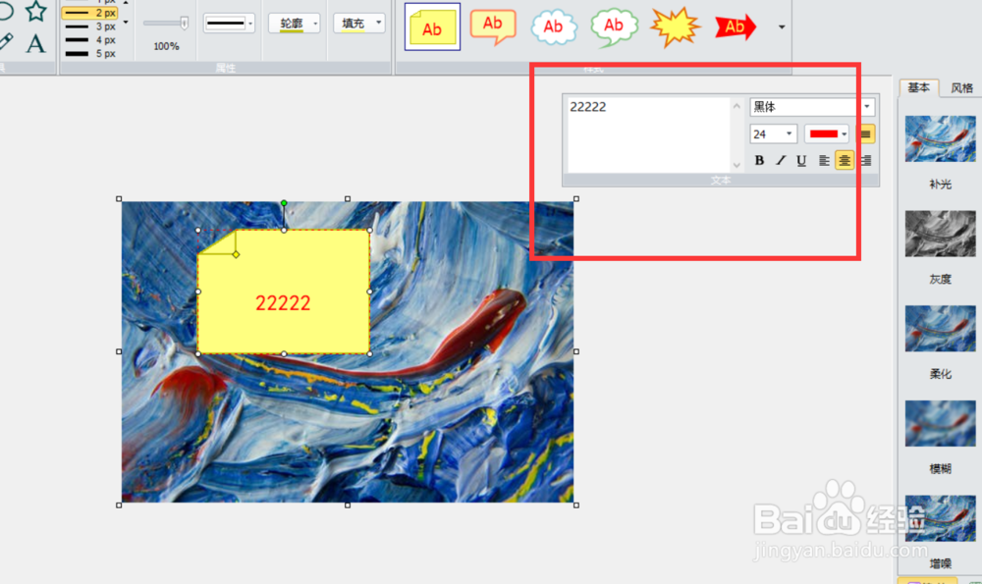Screen dimensions: 982x584
Task: Toggle italic formatting
Action: (x=781, y=161)
